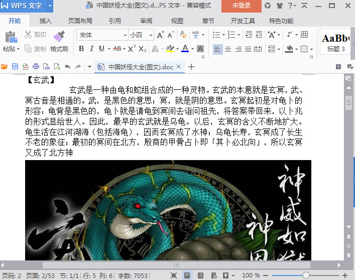Apply subscript X₂ formatting
Screen dimensions: 355x280
(x=143, y=49)
